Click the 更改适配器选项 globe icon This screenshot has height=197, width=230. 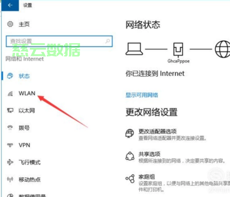pos(130,133)
